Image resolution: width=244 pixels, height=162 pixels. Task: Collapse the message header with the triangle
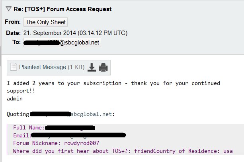[9, 9]
